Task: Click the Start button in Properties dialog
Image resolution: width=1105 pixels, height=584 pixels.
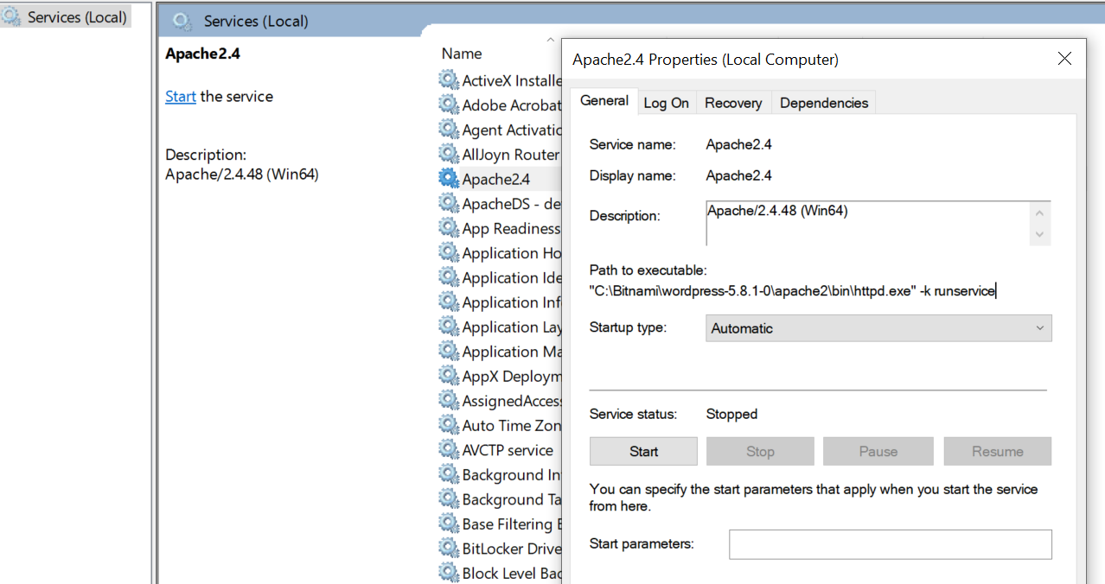Action: coord(643,451)
